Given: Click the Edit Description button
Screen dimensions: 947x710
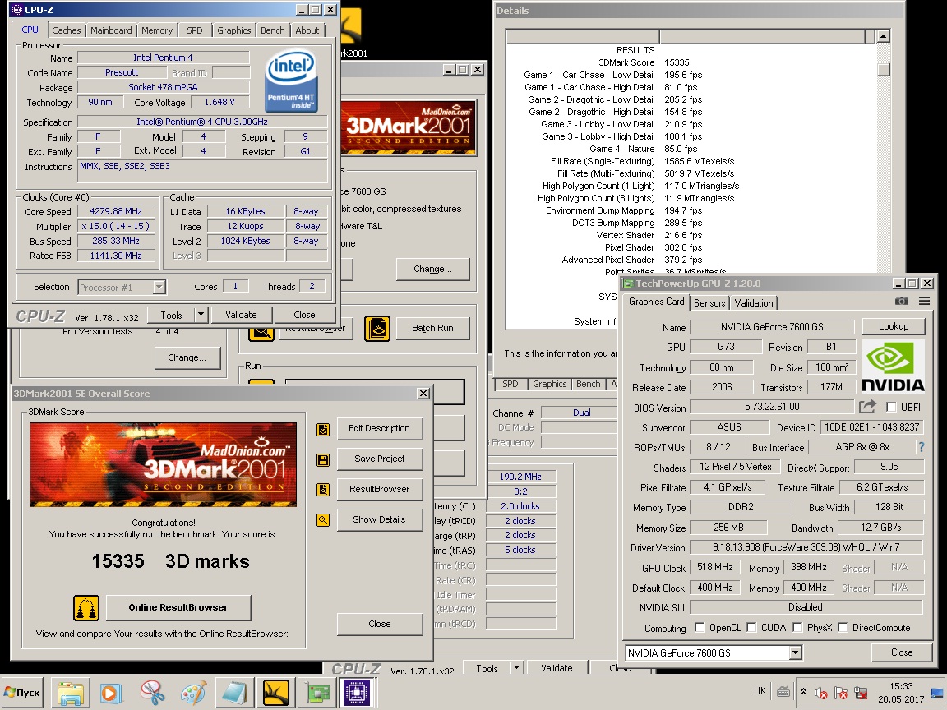Looking at the screenshot, I should (x=379, y=428).
